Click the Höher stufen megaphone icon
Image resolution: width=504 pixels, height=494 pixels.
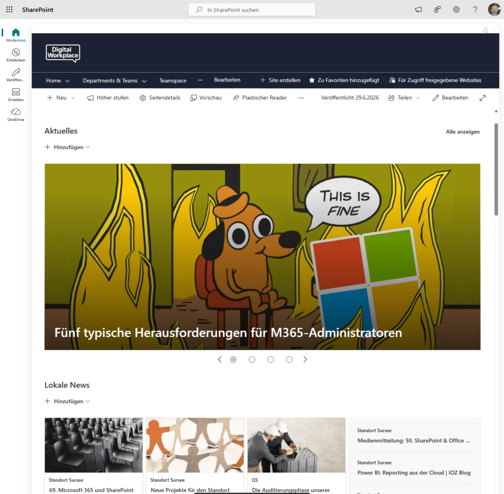pos(91,98)
